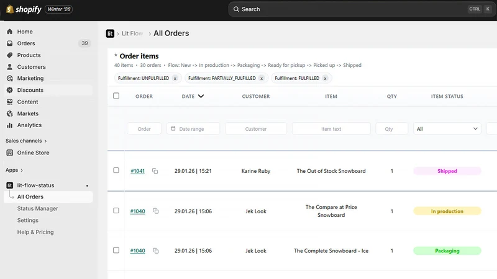The image size is (497, 279).
Task: Click calendar icon in Date range filter
Action: coord(173,128)
